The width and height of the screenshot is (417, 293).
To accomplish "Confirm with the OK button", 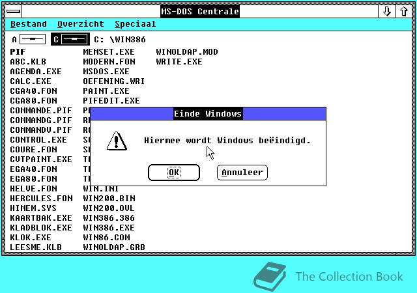I will (174, 173).
